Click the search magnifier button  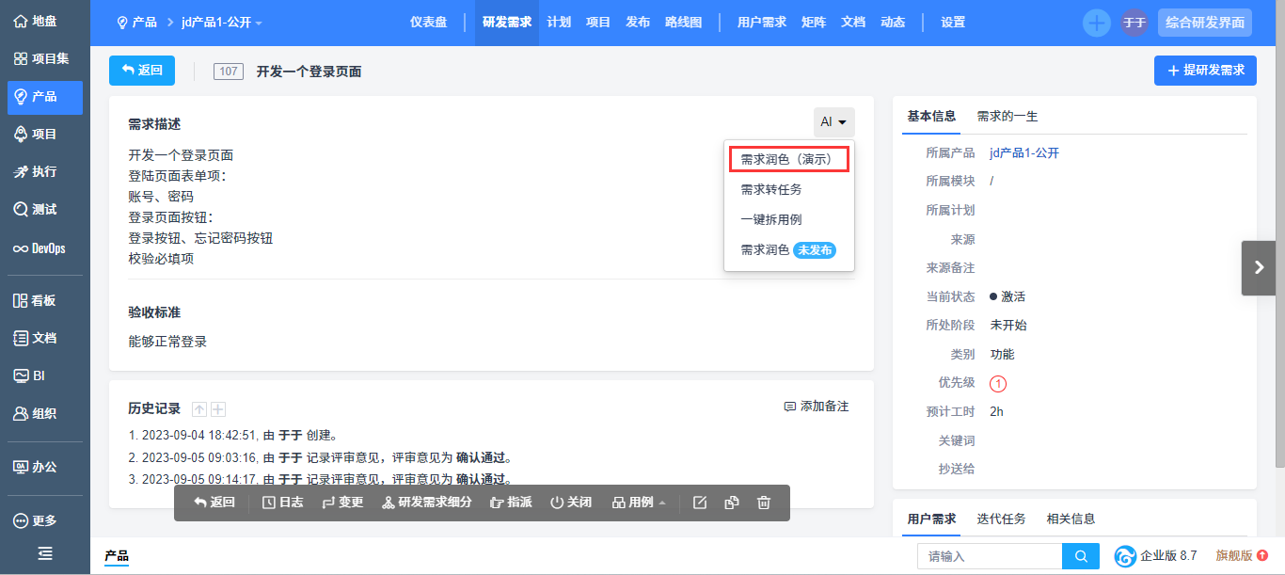[x=1081, y=556]
